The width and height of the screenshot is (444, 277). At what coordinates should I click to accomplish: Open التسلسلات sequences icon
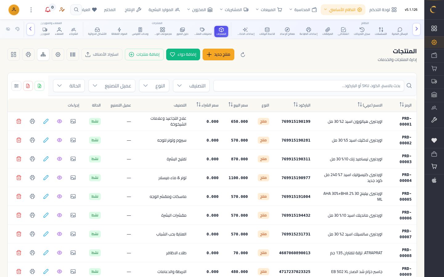click(x=381, y=31)
